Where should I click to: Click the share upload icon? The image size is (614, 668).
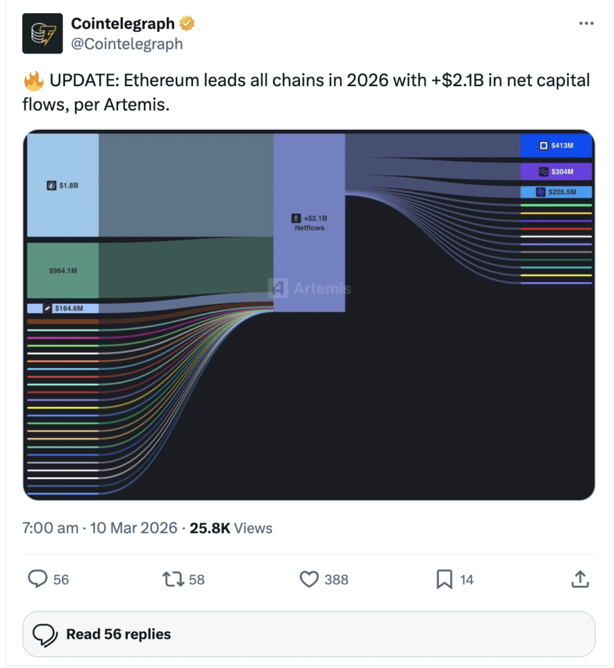(x=580, y=579)
